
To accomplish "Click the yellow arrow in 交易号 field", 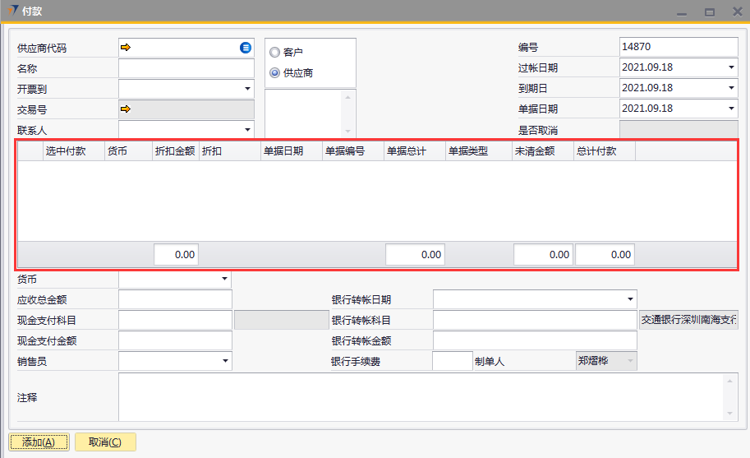I will pyautogui.click(x=126, y=109).
